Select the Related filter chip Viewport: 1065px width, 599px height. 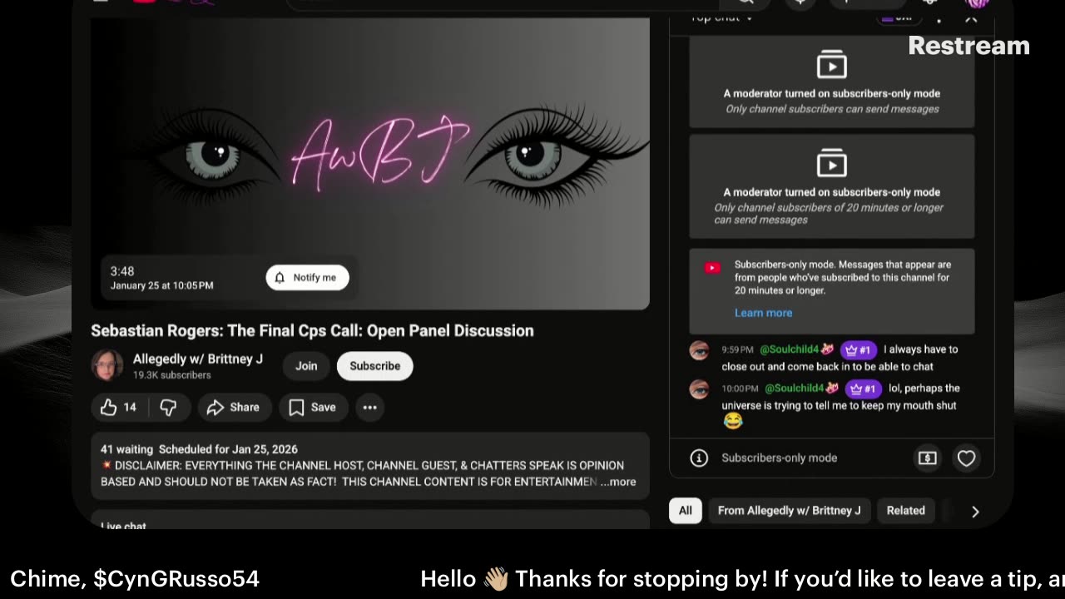click(x=905, y=511)
